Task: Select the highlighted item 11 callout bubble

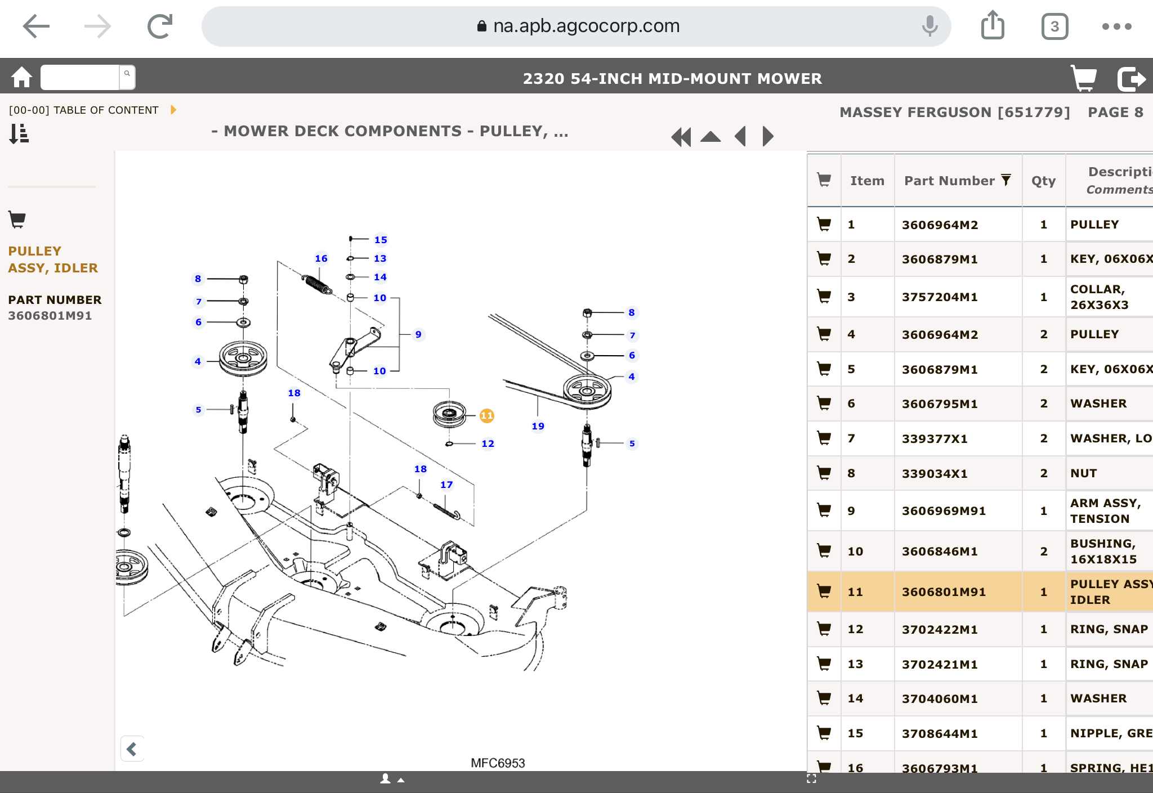Action: 486,416
